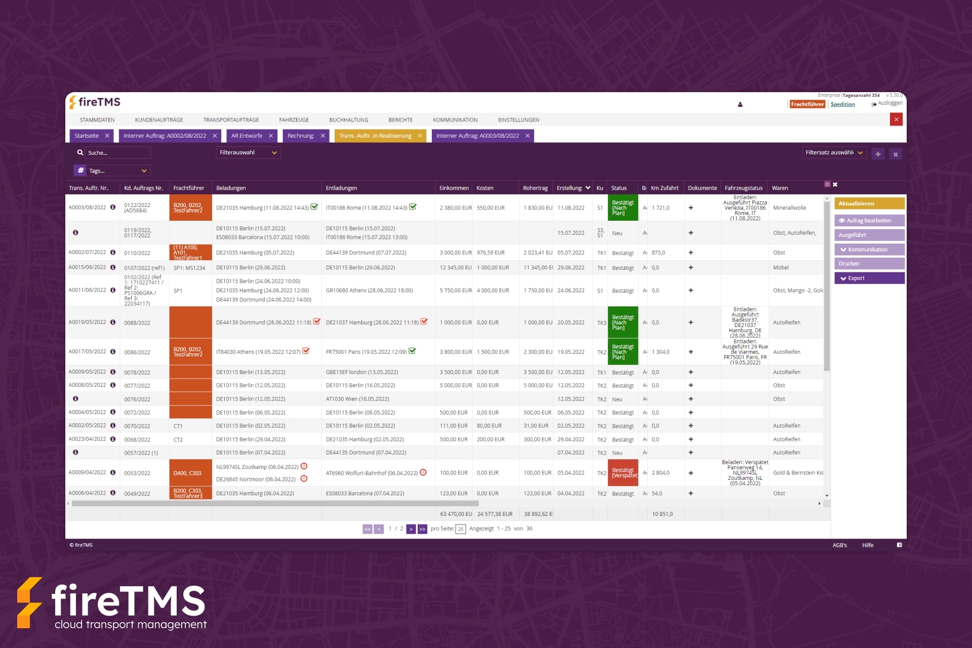Switch to the AR Entwürfe tab

pyautogui.click(x=247, y=136)
